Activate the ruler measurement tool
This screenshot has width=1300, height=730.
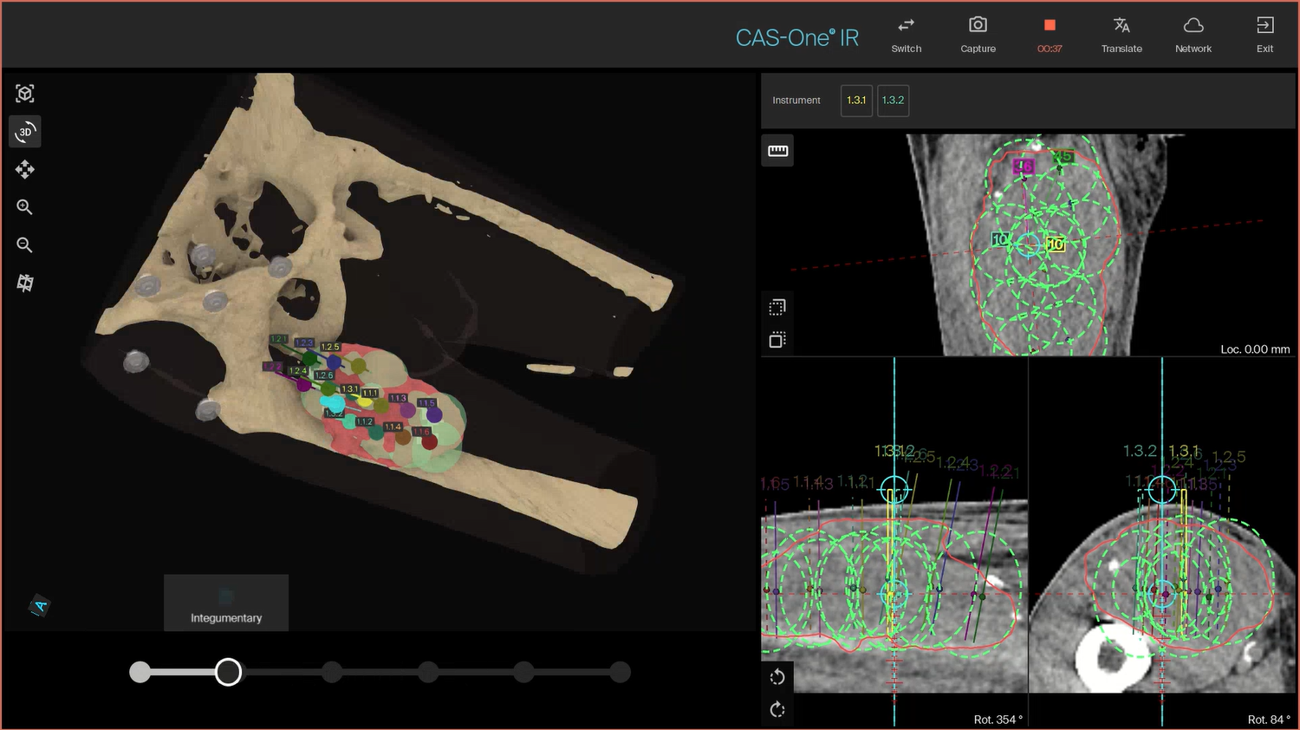[x=777, y=150]
